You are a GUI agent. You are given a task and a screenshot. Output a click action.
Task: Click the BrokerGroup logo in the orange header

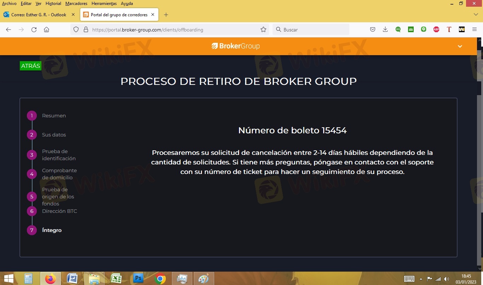236,46
